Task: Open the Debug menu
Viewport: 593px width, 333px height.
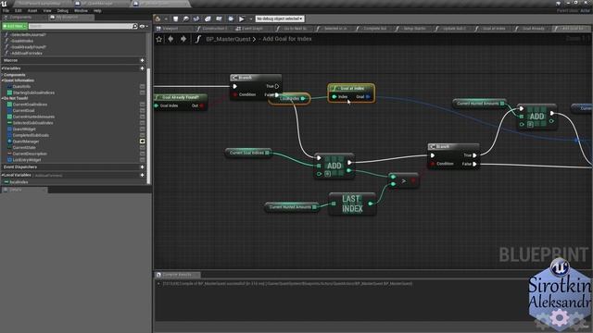Action: click(63, 10)
